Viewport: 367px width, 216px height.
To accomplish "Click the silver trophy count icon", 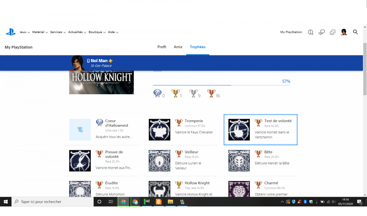I will (x=193, y=93).
